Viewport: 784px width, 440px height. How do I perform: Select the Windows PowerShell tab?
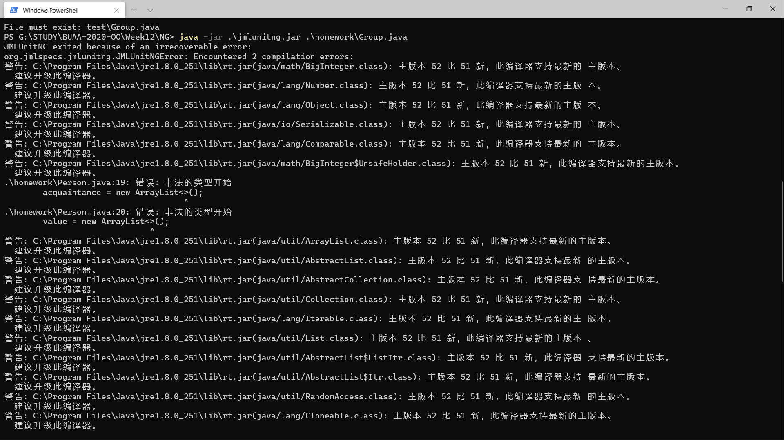pyautogui.click(x=65, y=10)
